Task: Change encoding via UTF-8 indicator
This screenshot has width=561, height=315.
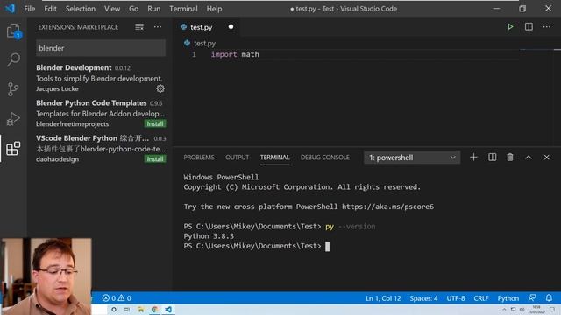Action: (456, 297)
